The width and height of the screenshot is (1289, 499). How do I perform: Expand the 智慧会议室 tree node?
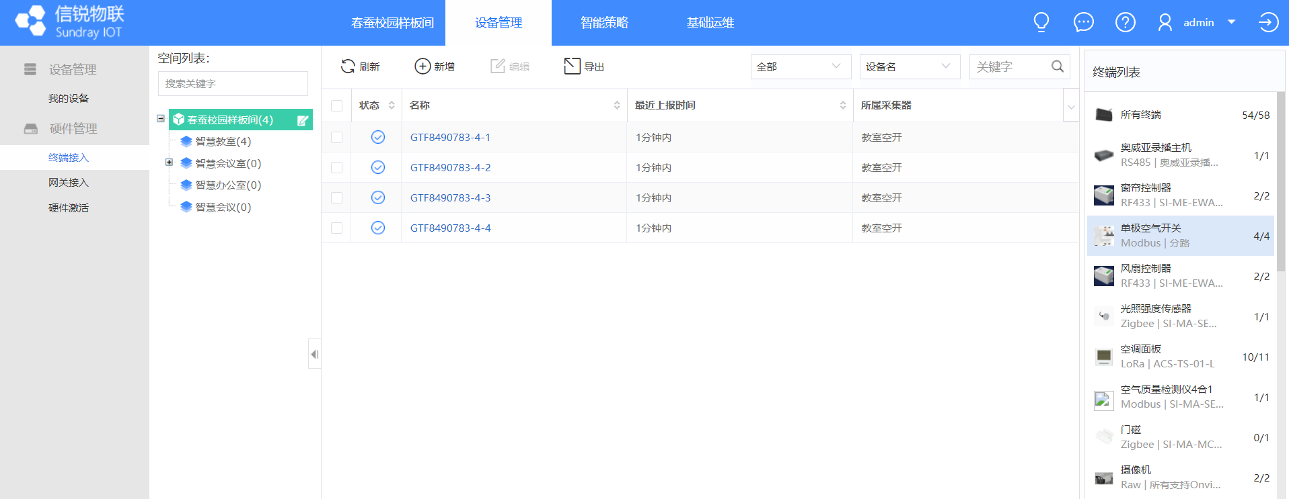[x=169, y=162]
